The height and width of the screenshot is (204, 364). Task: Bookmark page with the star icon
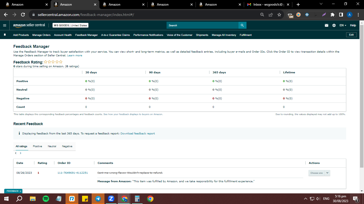click(279, 15)
